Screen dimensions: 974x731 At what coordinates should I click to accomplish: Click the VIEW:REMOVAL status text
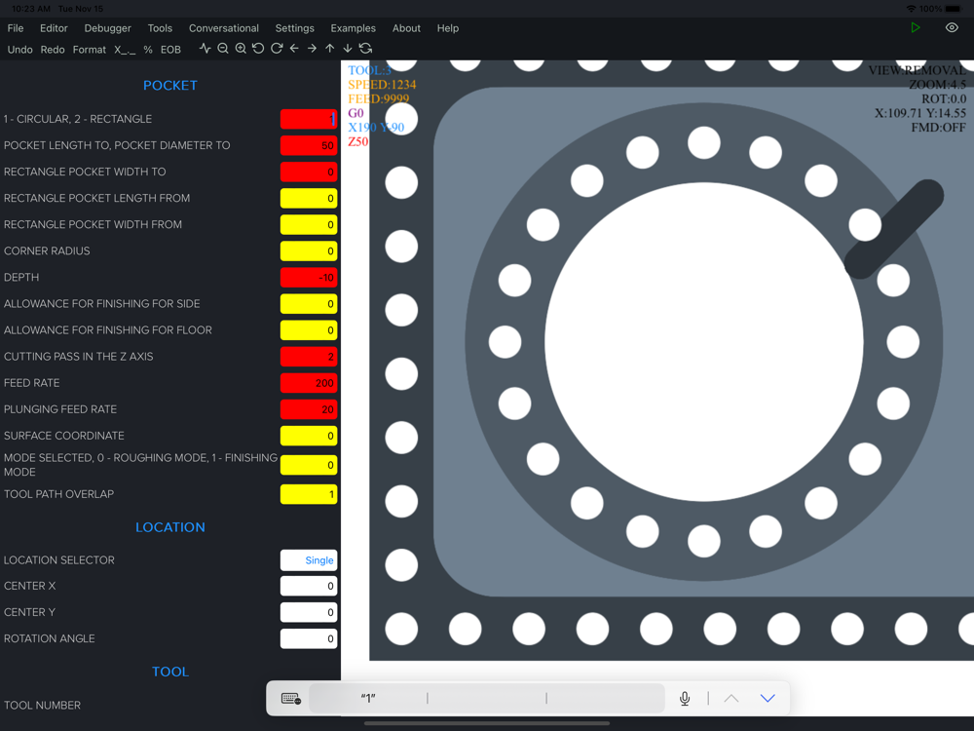(x=917, y=70)
